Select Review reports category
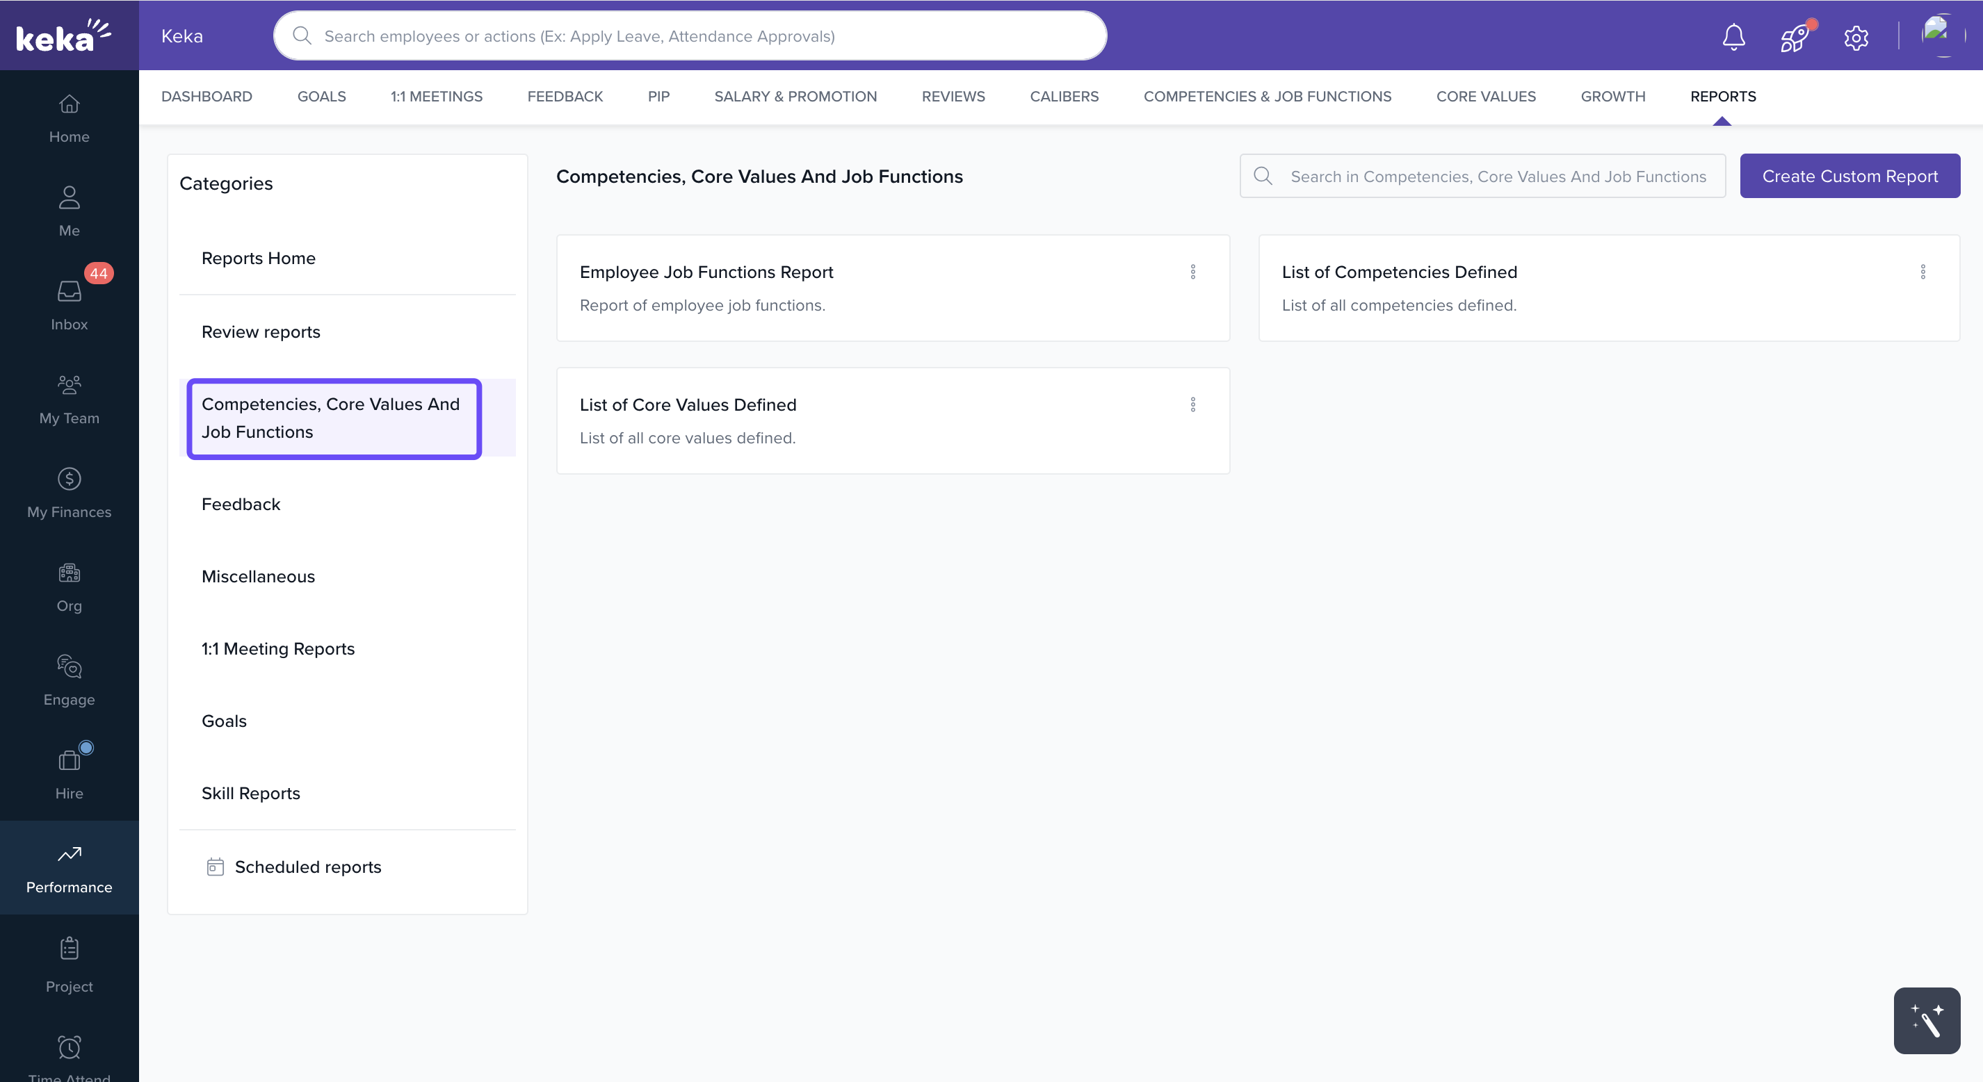Viewport: 1983px width, 1082px height. (x=261, y=331)
